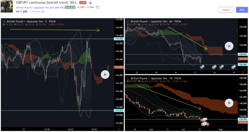Viewport: 249px width, 132px height.
Task: Select the 134.428 price level label
Action: coord(119,39)
